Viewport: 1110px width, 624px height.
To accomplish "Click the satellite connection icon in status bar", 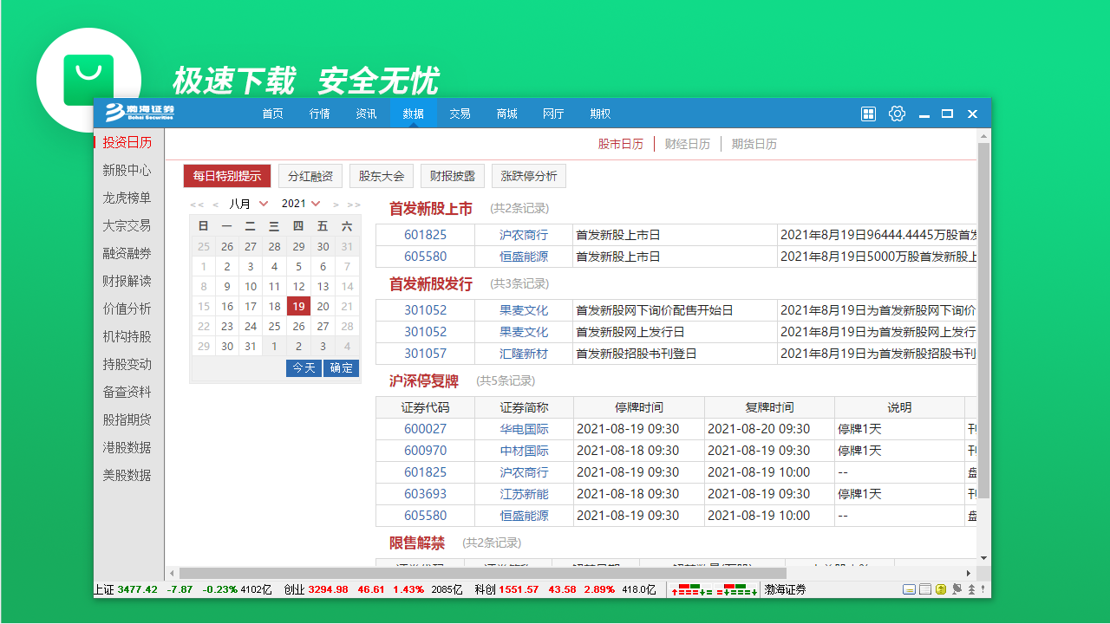I will point(957,588).
